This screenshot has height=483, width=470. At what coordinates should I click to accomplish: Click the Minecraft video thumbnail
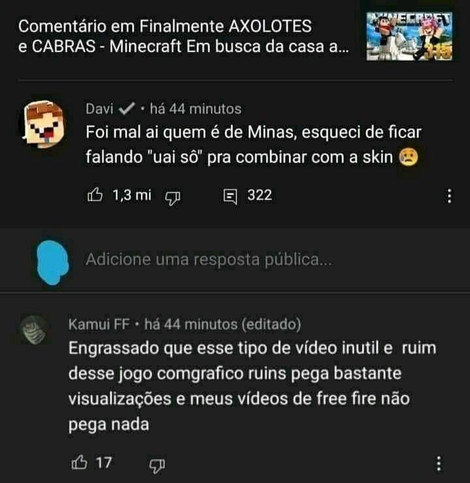coord(409,36)
